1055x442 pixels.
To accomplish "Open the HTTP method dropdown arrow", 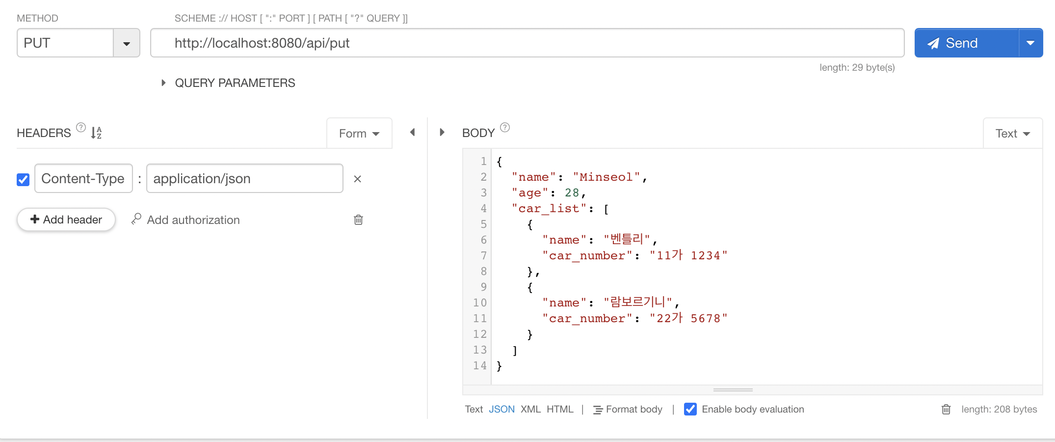I will [127, 43].
